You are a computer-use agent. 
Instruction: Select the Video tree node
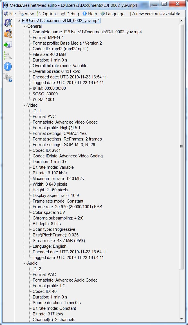pos(32,105)
